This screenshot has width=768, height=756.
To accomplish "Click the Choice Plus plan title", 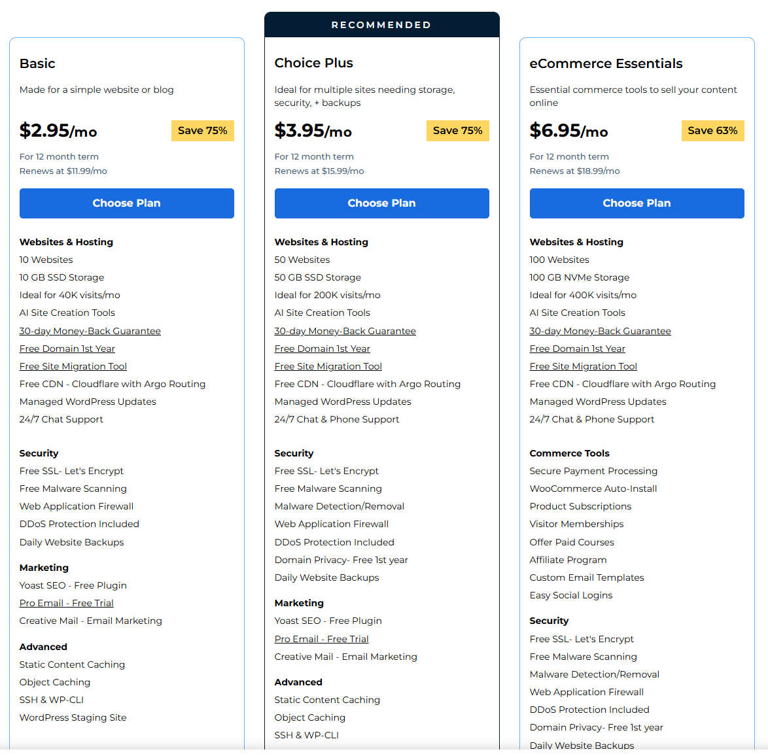I will (313, 63).
